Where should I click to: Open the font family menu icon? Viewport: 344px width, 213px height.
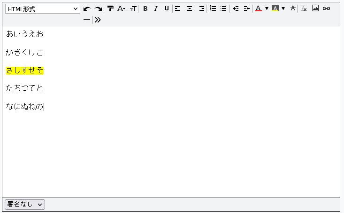coord(121,8)
